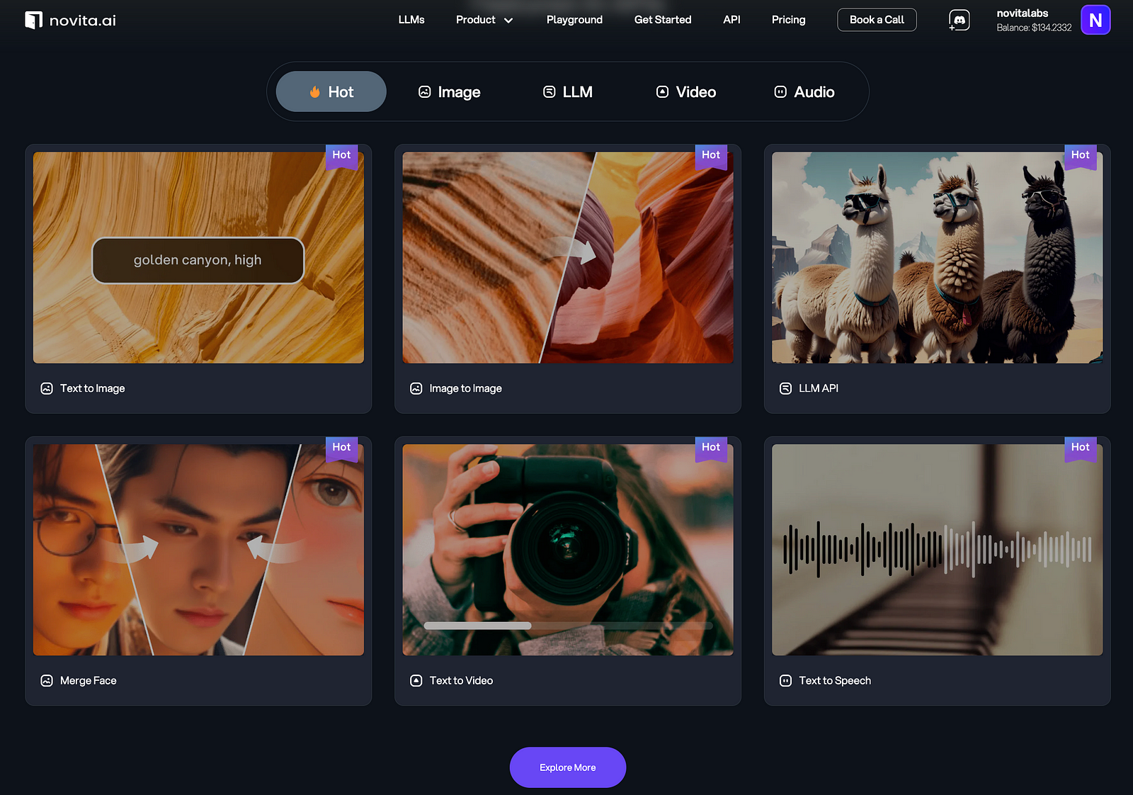The width and height of the screenshot is (1133, 795).
Task: Click the Explore More button
Action: click(568, 767)
